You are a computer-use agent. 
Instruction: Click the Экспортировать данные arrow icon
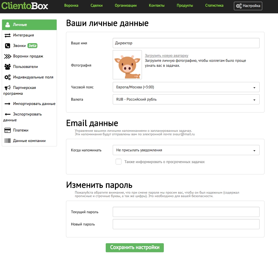(8, 114)
